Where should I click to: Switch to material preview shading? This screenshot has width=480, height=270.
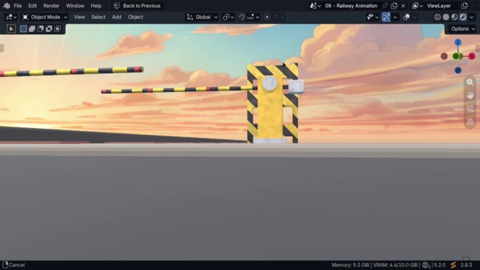click(x=454, y=17)
